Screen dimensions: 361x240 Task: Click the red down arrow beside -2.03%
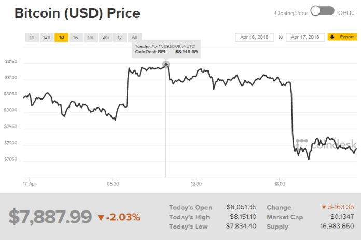101,217
